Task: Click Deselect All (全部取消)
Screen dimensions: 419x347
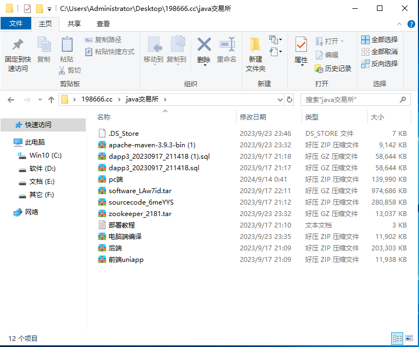Action: pos(379,52)
